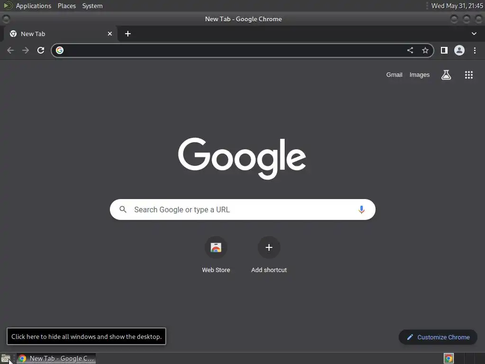This screenshot has width=485, height=364.
Task: Click the Add shortcut label
Action: (269, 270)
